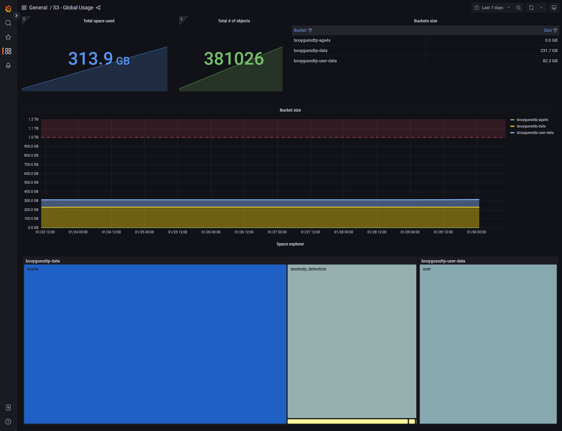Toggle bouyguesdtp-user-data series in legend
This screenshot has height=431, width=562.
[535, 133]
